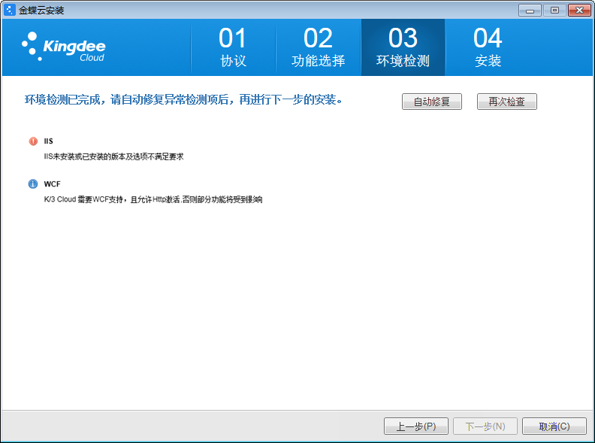The height and width of the screenshot is (443, 595).
Task: Click the IIS未安装 description text
Action: click(x=114, y=156)
